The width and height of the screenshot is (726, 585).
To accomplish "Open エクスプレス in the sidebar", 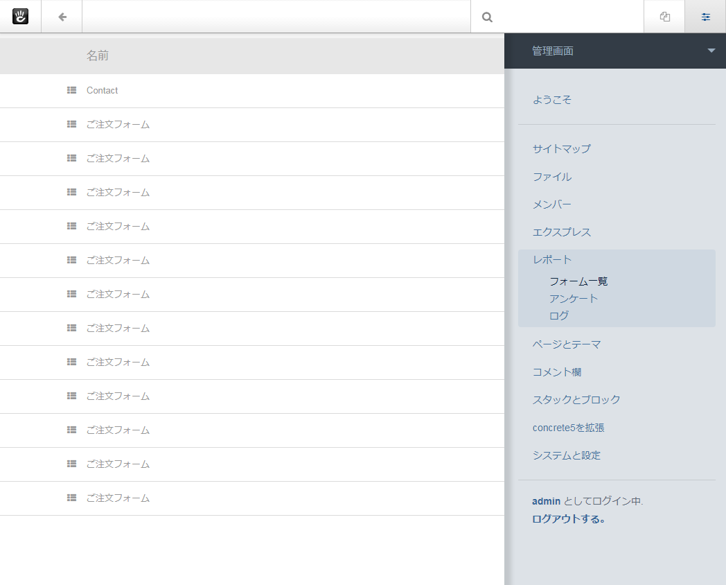I will coord(562,232).
